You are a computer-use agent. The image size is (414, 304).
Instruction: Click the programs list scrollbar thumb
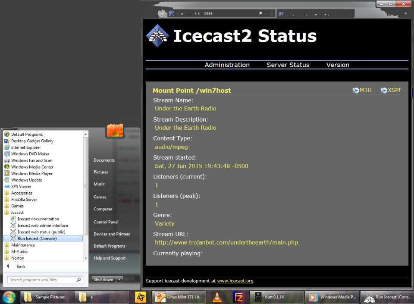point(85,186)
